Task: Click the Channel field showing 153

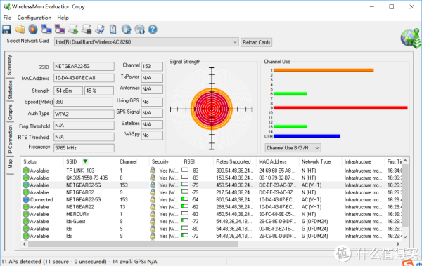Action: point(152,67)
